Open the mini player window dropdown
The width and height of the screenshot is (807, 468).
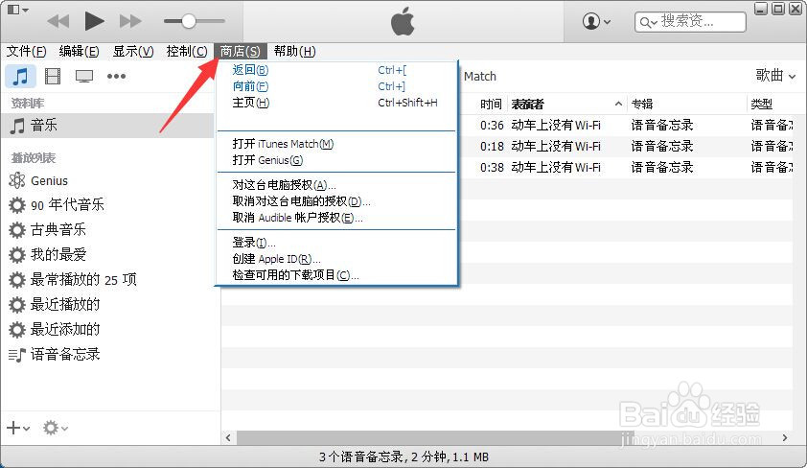click(18, 10)
